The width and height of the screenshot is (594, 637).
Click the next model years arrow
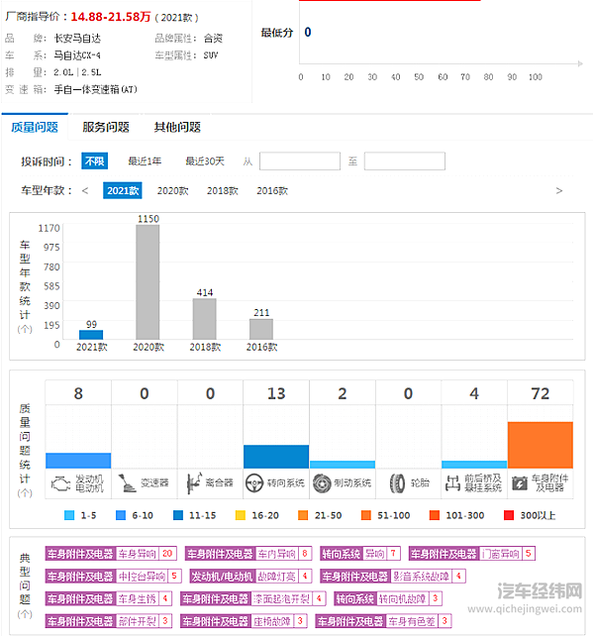[x=559, y=190]
